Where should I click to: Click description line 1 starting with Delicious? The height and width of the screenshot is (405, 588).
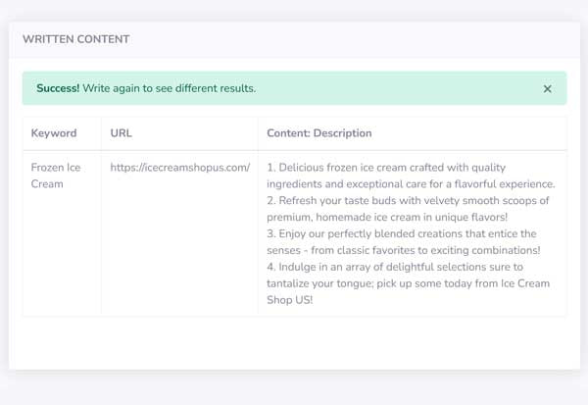click(x=386, y=168)
